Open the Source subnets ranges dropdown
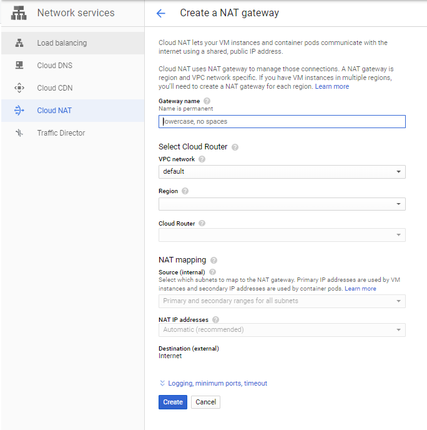 point(282,301)
